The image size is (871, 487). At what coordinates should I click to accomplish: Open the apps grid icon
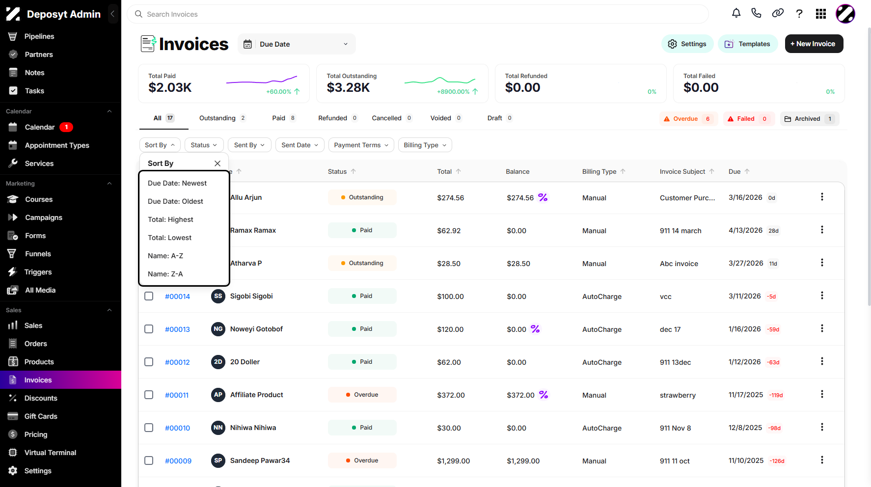(x=821, y=14)
